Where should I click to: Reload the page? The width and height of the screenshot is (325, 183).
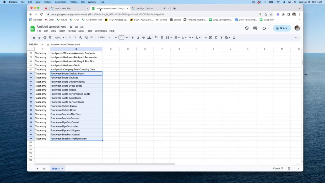click(41, 14)
